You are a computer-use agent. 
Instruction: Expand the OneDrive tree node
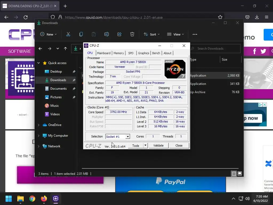coord(38,125)
